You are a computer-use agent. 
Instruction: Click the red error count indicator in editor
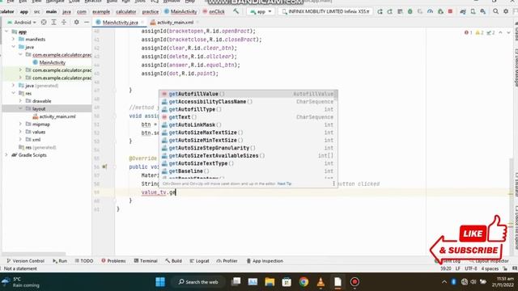click(468, 32)
